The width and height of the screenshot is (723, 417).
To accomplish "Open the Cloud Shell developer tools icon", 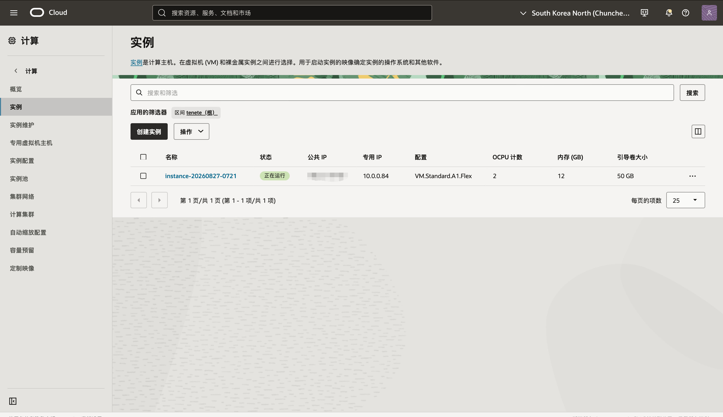I will tap(644, 13).
